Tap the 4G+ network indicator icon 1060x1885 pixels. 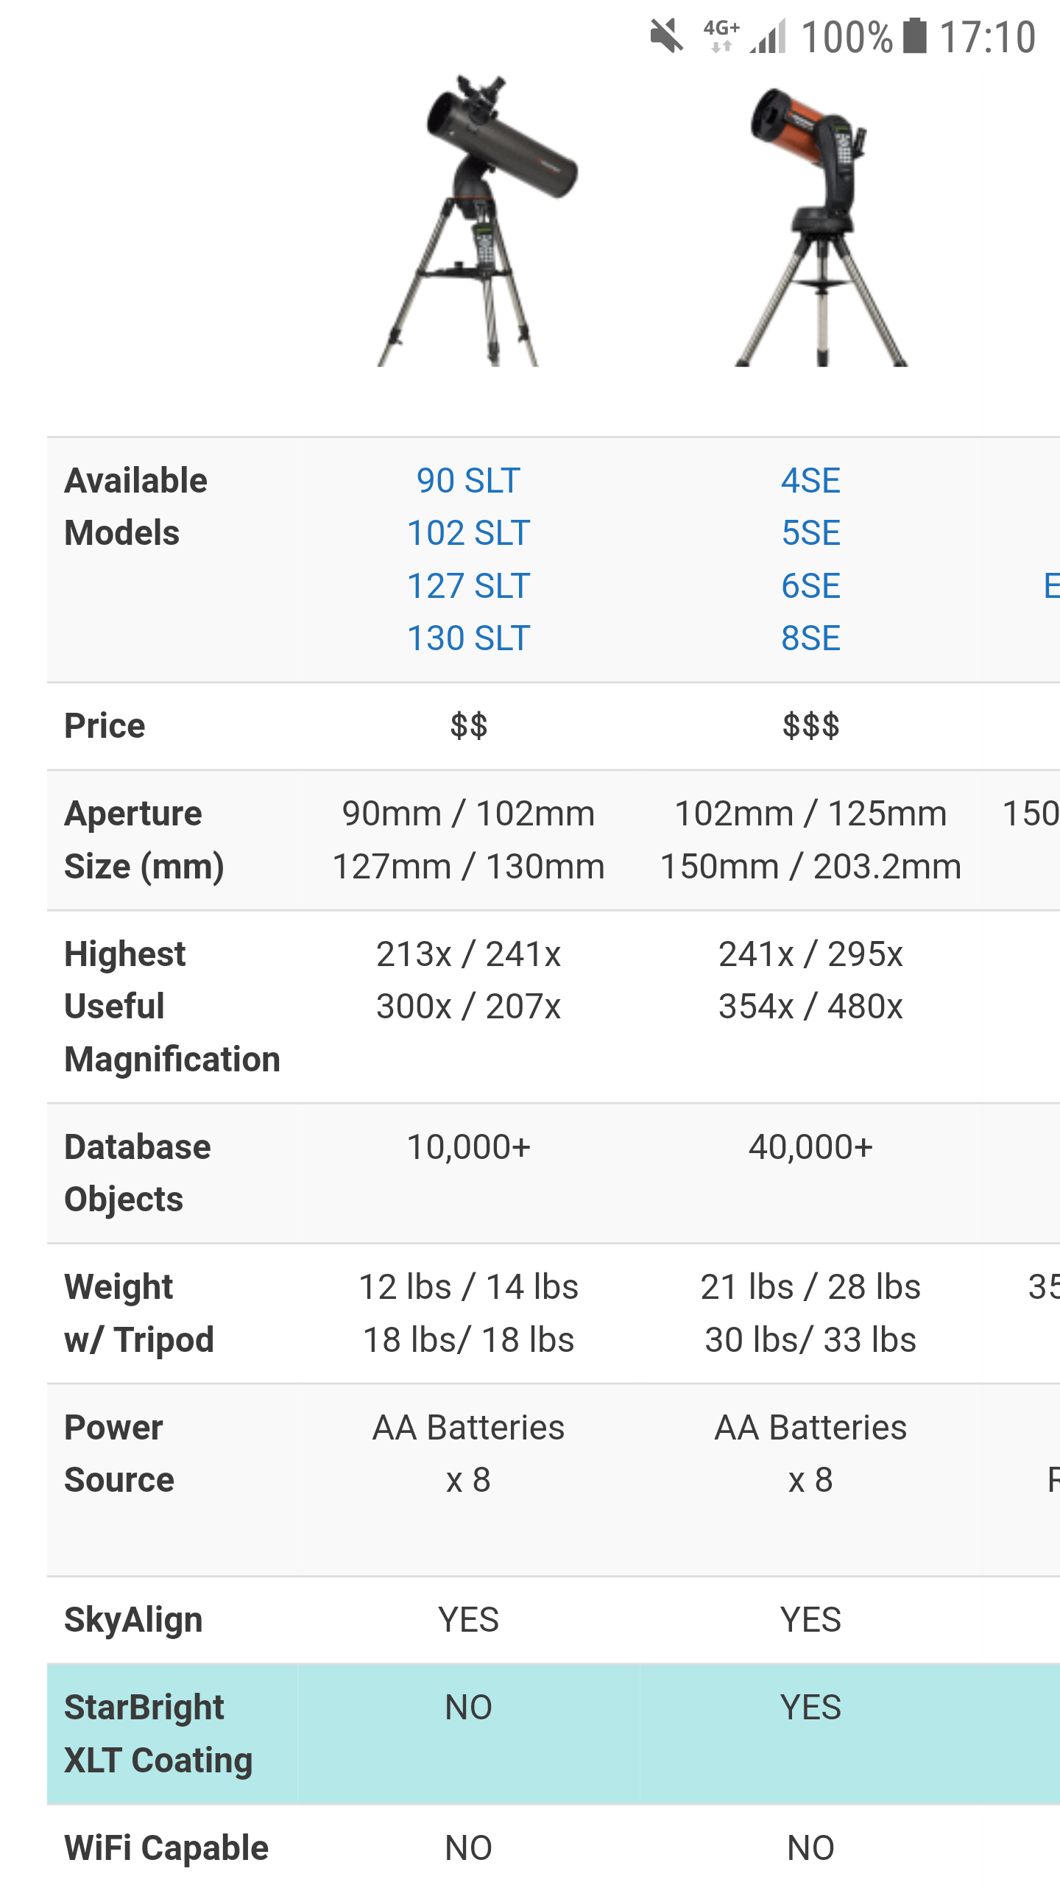721,36
